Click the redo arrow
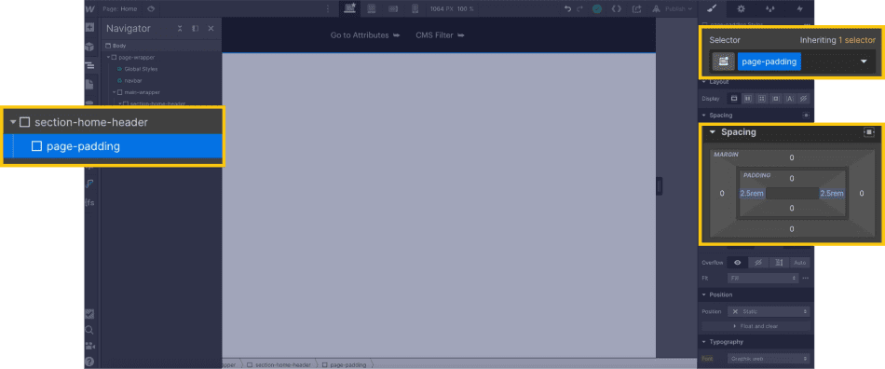 point(579,9)
